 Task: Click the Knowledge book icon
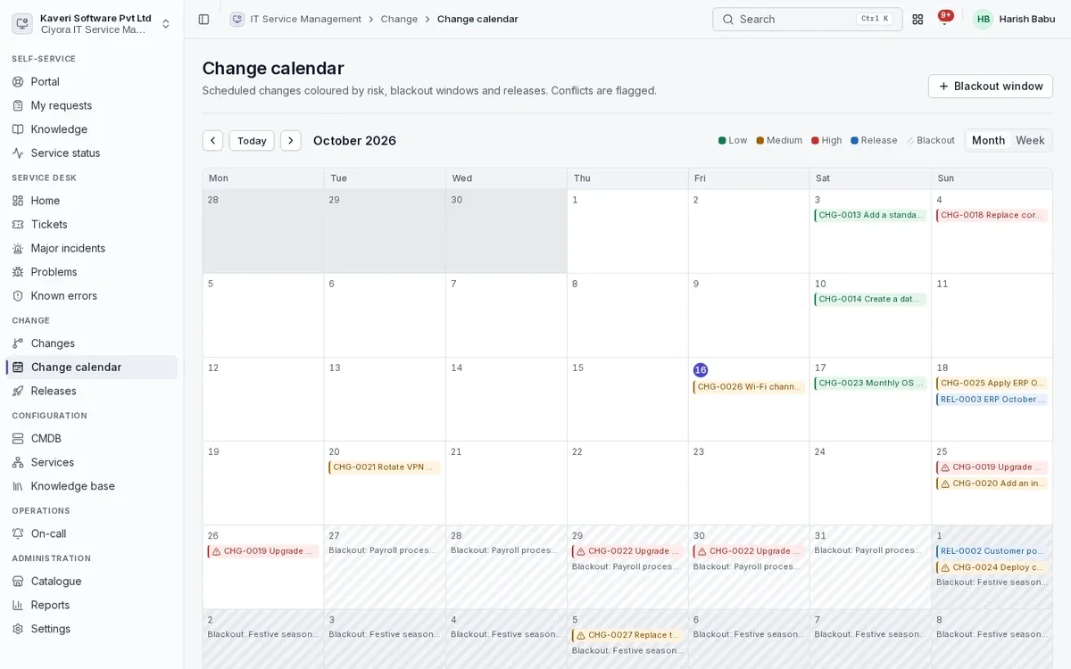click(x=18, y=129)
